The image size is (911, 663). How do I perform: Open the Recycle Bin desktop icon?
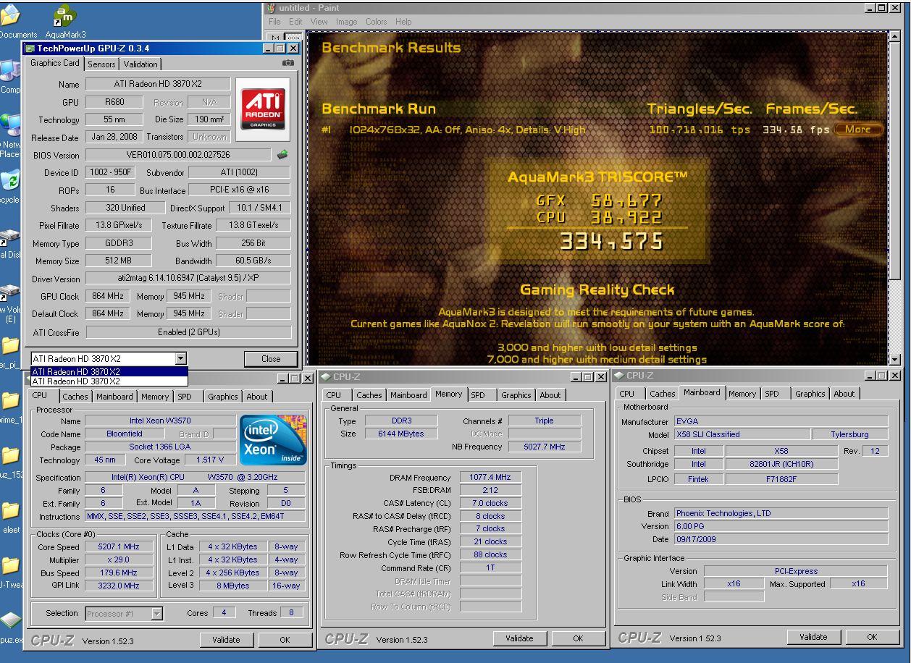(x=10, y=185)
